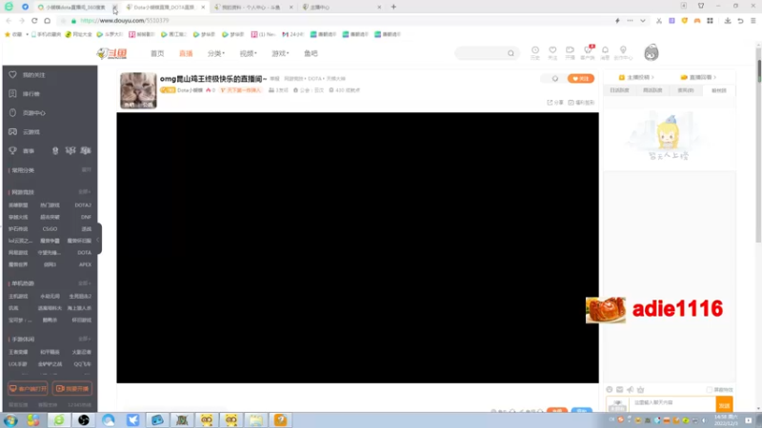The height and width of the screenshot is (428, 762).
Task: Switch to the Dota2 直播 browser tab
Action: [164, 8]
